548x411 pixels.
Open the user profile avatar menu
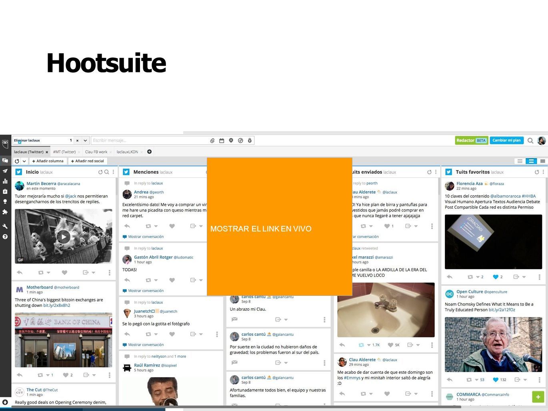click(542, 140)
